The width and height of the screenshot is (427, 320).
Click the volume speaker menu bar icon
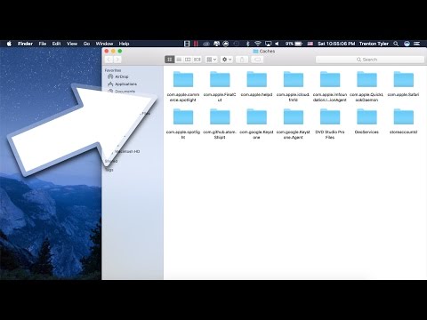pyautogui.click(x=277, y=44)
